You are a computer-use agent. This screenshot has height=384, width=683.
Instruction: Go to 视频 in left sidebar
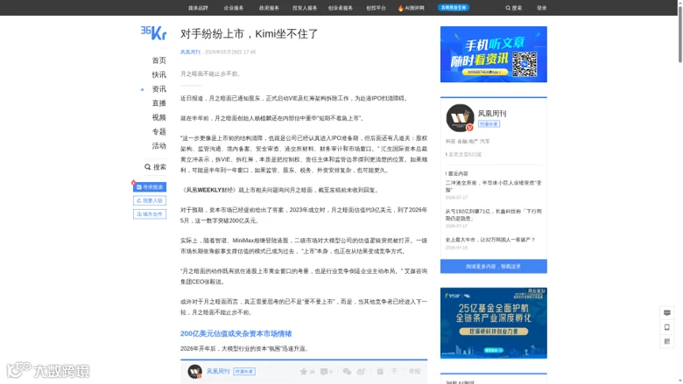[159, 117]
